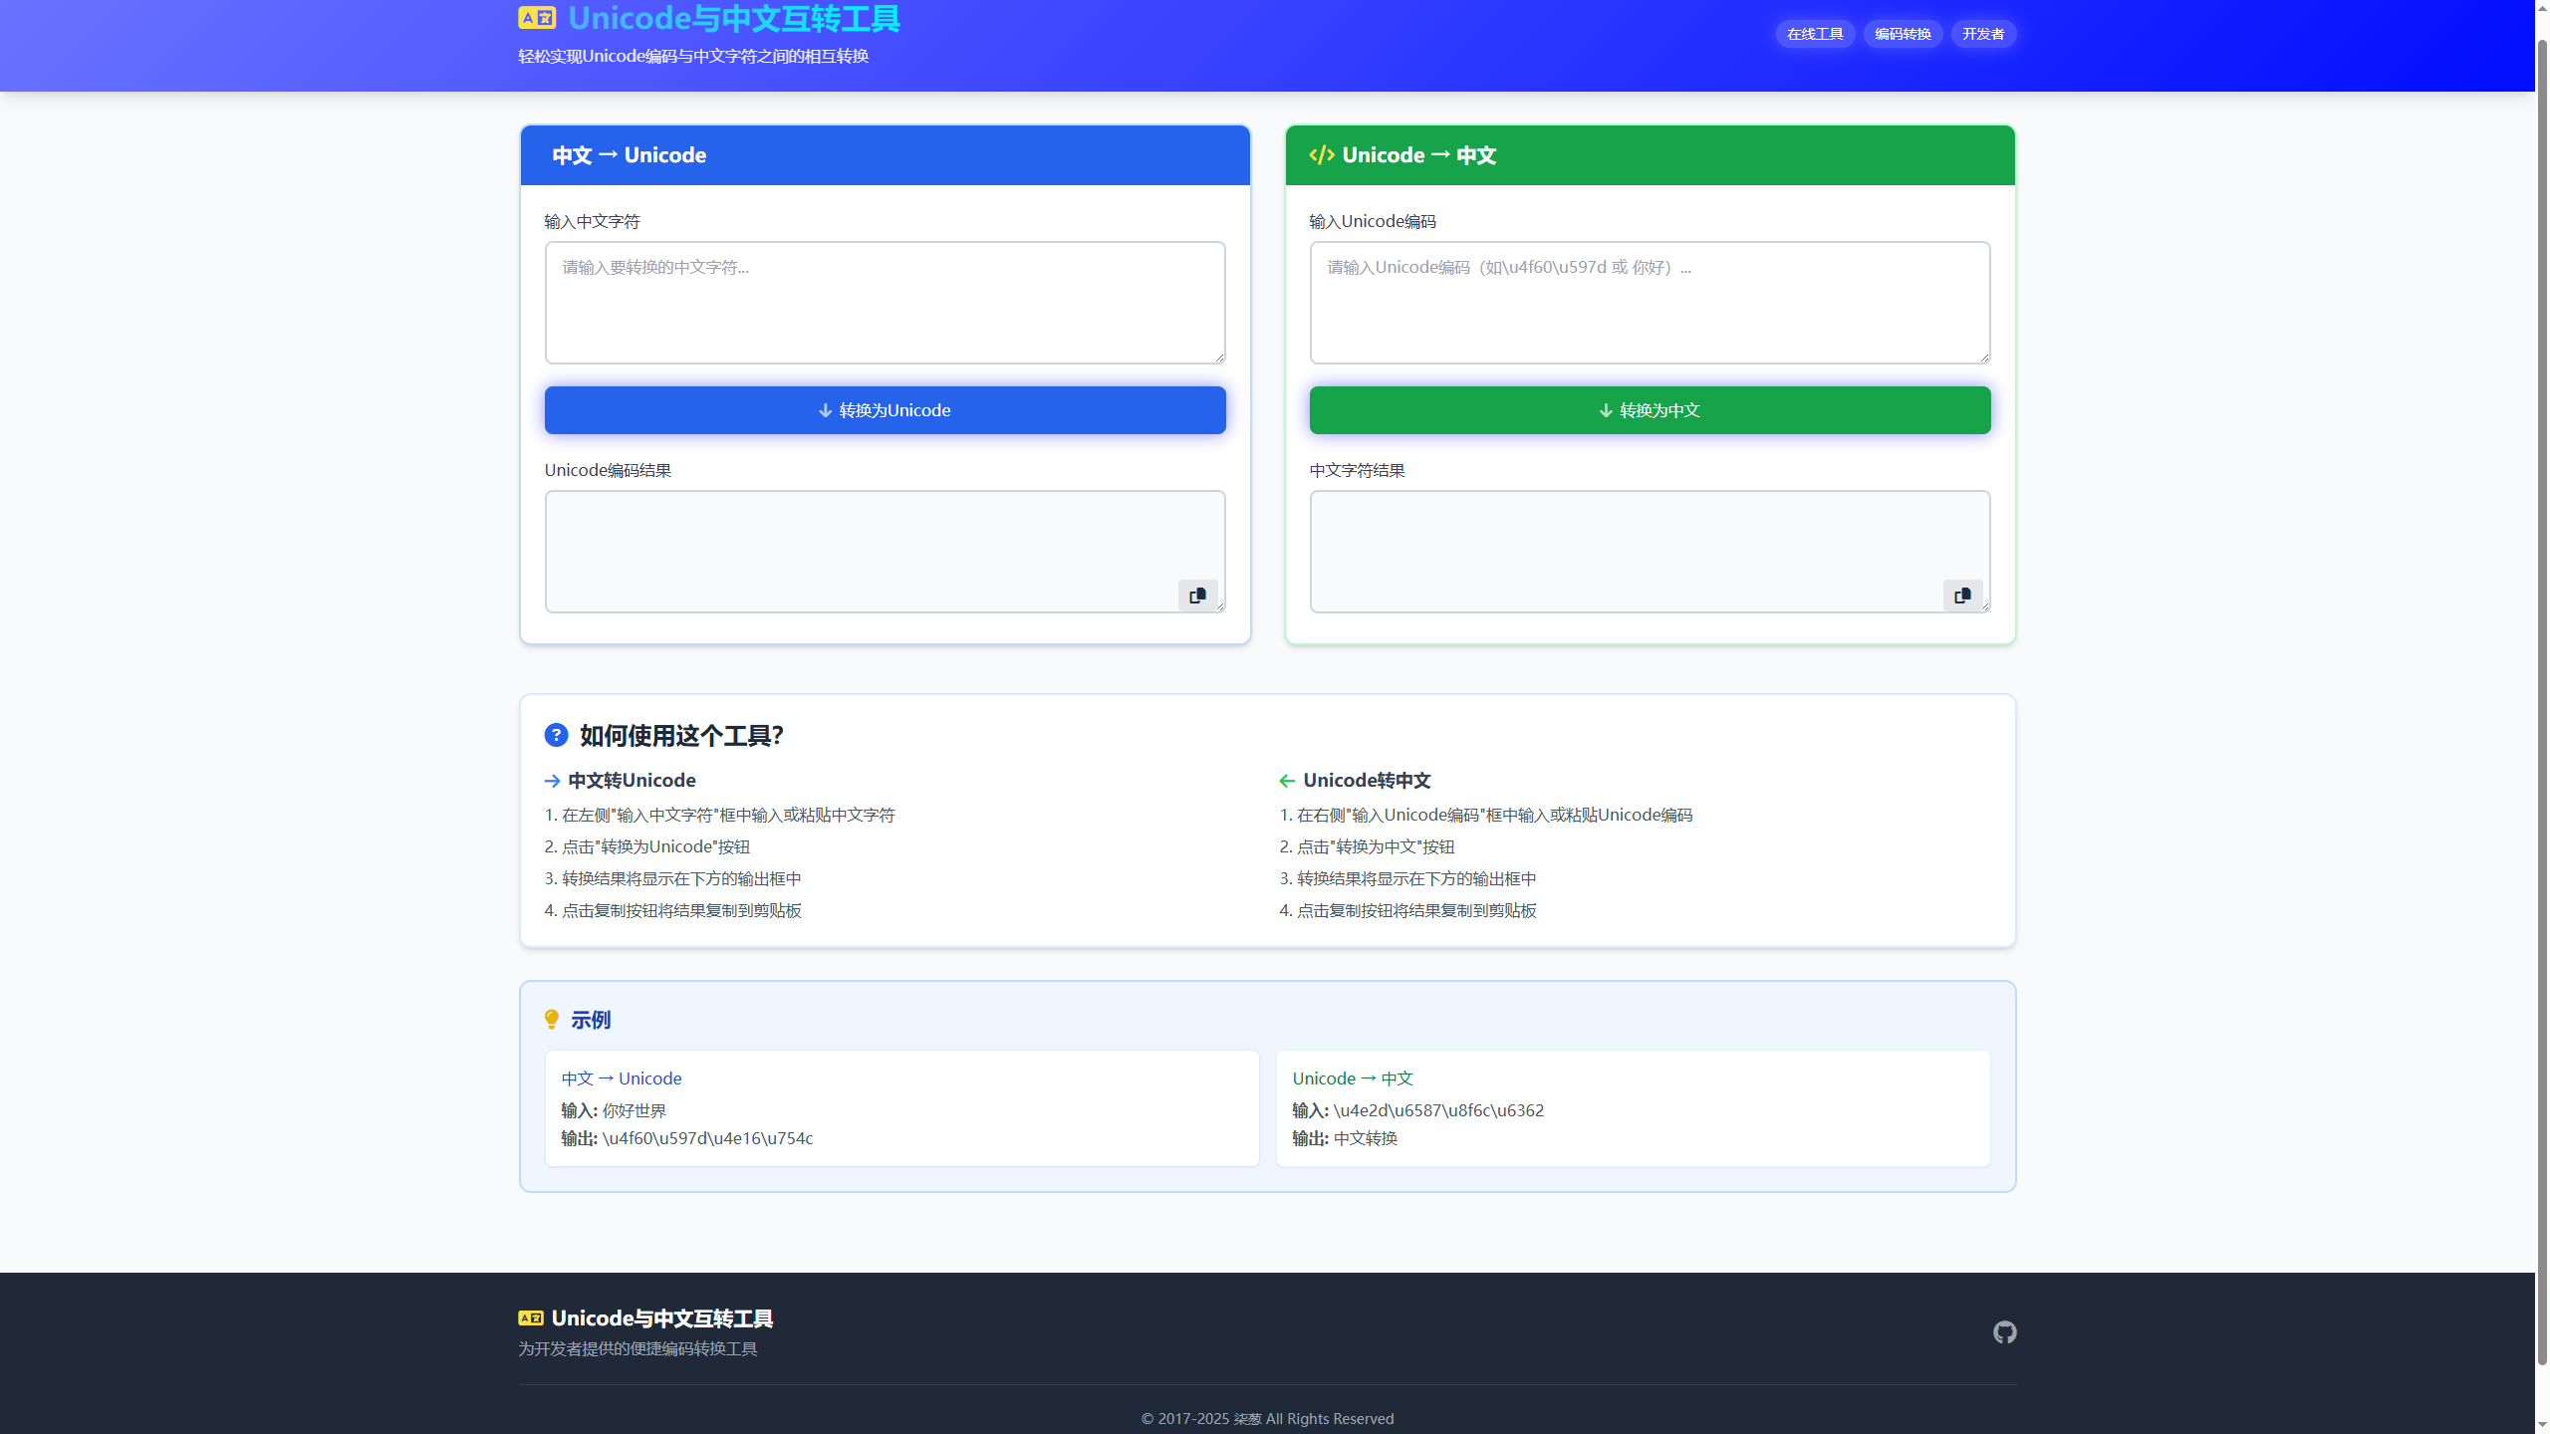Select the 开发者 nav item

(1982, 34)
